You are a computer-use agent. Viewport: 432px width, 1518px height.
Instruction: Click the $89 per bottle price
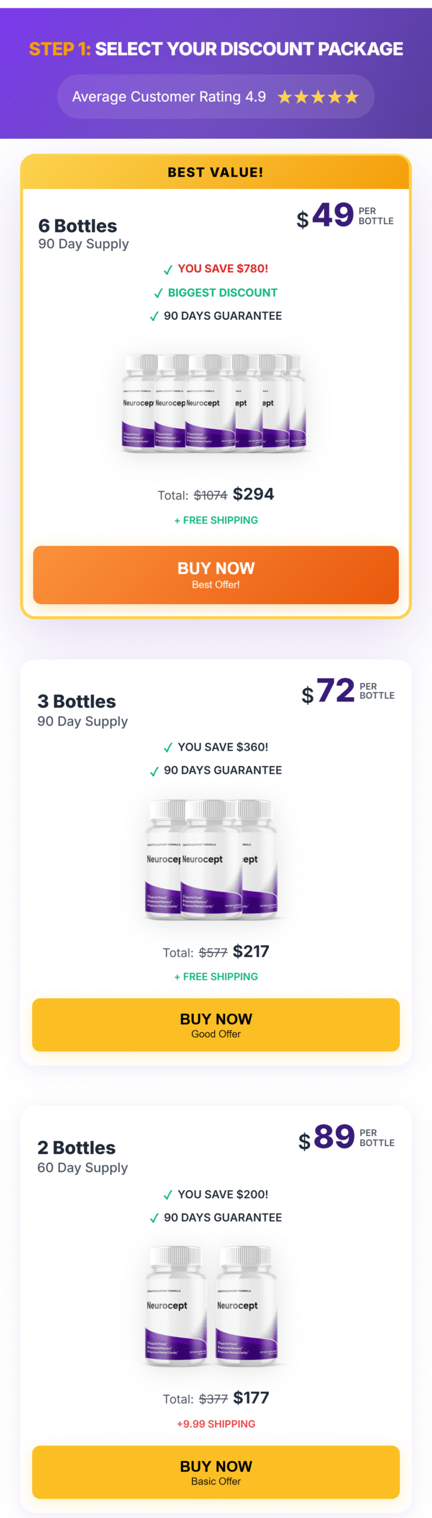click(x=334, y=1137)
